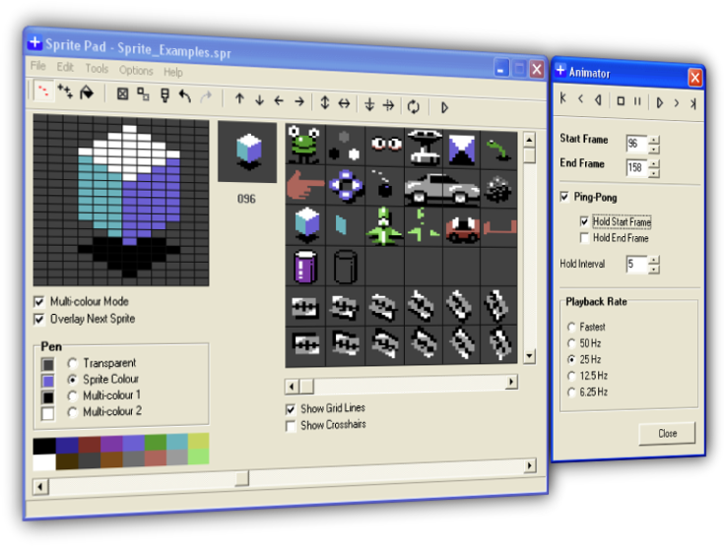Shift sprite right with right arrow
The width and height of the screenshot is (724, 546).
coord(299,101)
